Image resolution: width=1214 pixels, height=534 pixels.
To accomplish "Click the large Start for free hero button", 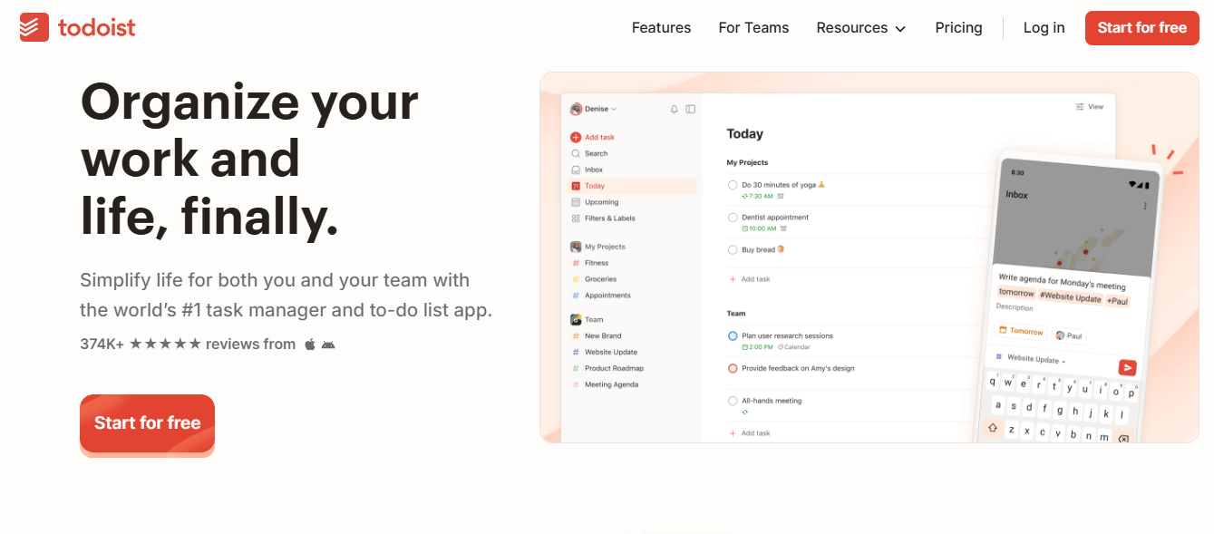I will 147,423.
